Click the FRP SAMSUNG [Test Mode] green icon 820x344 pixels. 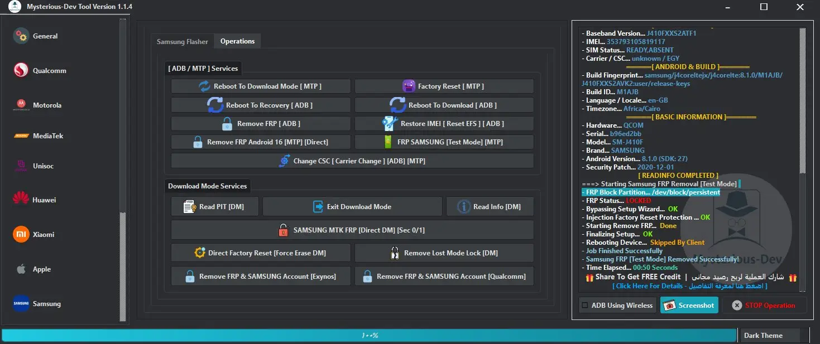click(389, 142)
